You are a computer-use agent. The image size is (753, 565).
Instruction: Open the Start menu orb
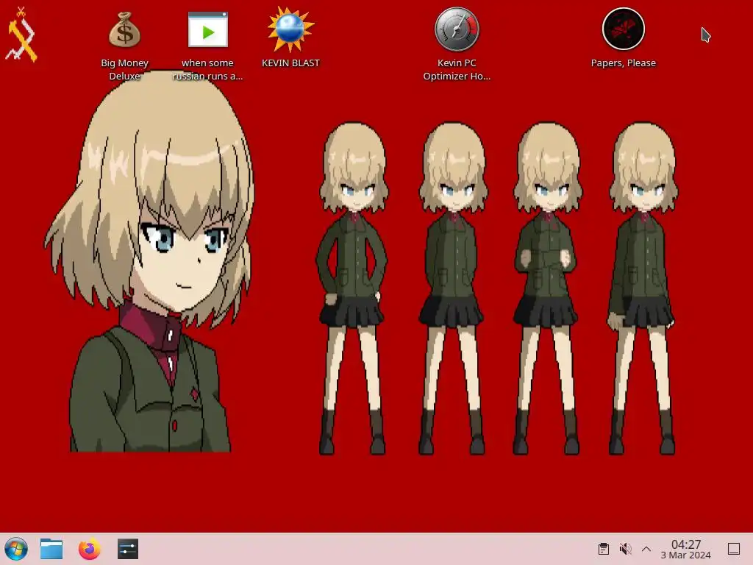pyautogui.click(x=16, y=549)
